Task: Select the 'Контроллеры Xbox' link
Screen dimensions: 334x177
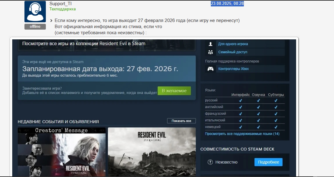Action: 233,69
